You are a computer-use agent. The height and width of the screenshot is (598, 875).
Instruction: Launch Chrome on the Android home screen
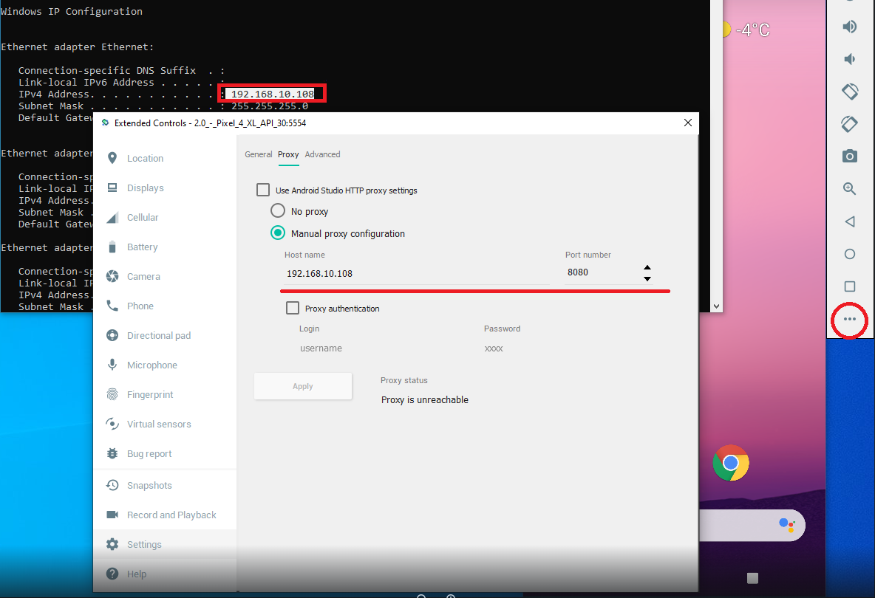[730, 463]
